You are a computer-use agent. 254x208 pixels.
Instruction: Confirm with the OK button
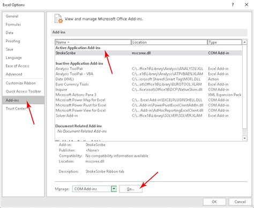point(214,202)
